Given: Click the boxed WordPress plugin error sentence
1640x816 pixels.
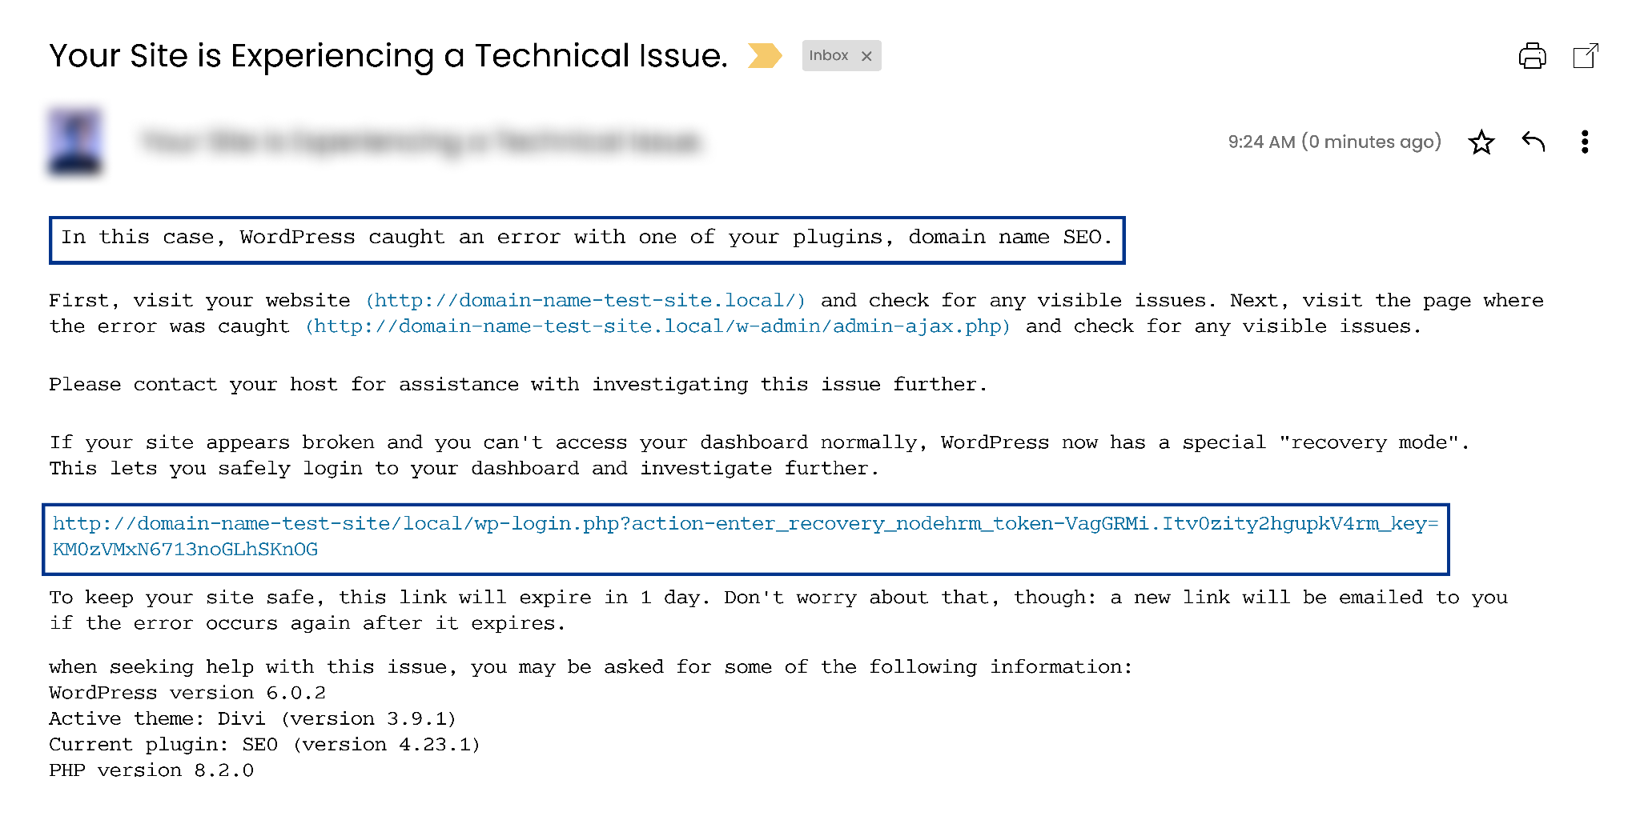Looking at the screenshot, I should pyautogui.click(x=586, y=238).
